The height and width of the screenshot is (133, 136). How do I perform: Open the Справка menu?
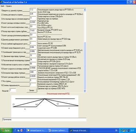coord(8,6)
